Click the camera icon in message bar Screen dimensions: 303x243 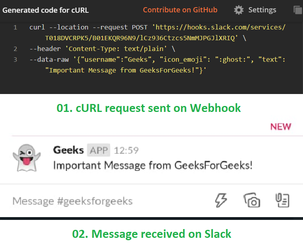252,200
